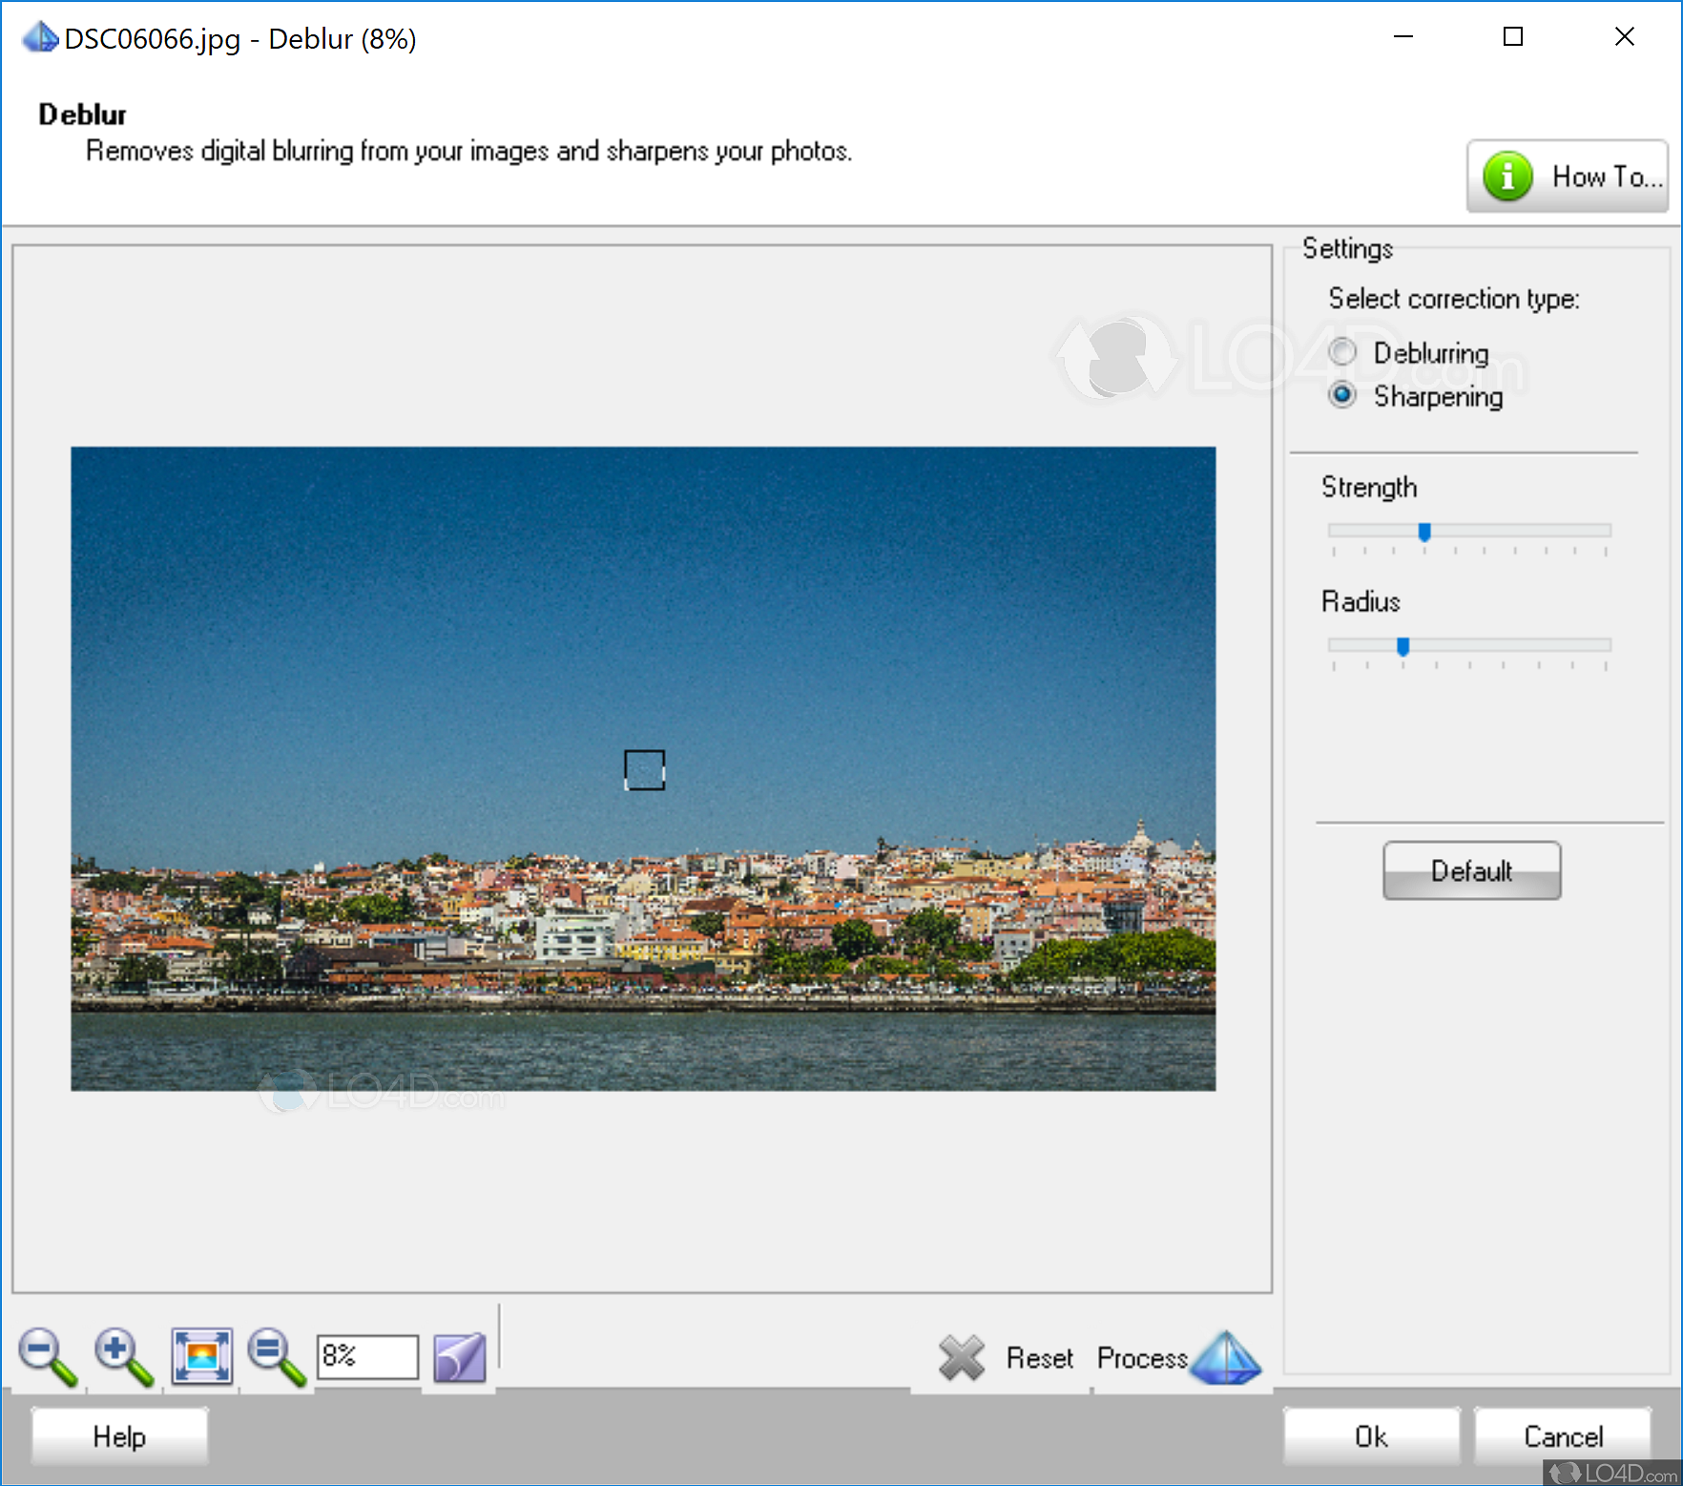Open the How To info guide
The width and height of the screenshot is (1683, 1486).
(x=1568, y=177)
